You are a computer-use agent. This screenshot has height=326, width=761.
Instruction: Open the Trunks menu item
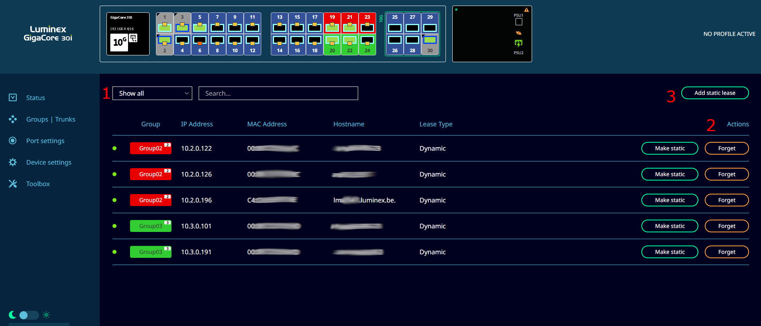[65, 119]
